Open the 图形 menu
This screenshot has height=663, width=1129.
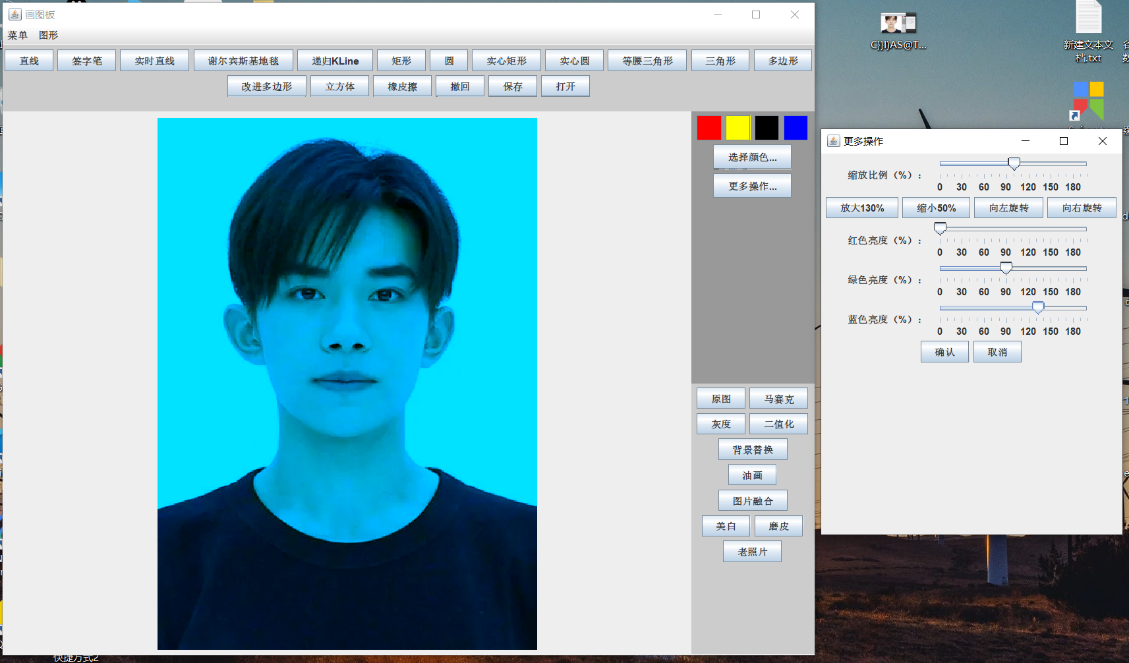point(49,35)
